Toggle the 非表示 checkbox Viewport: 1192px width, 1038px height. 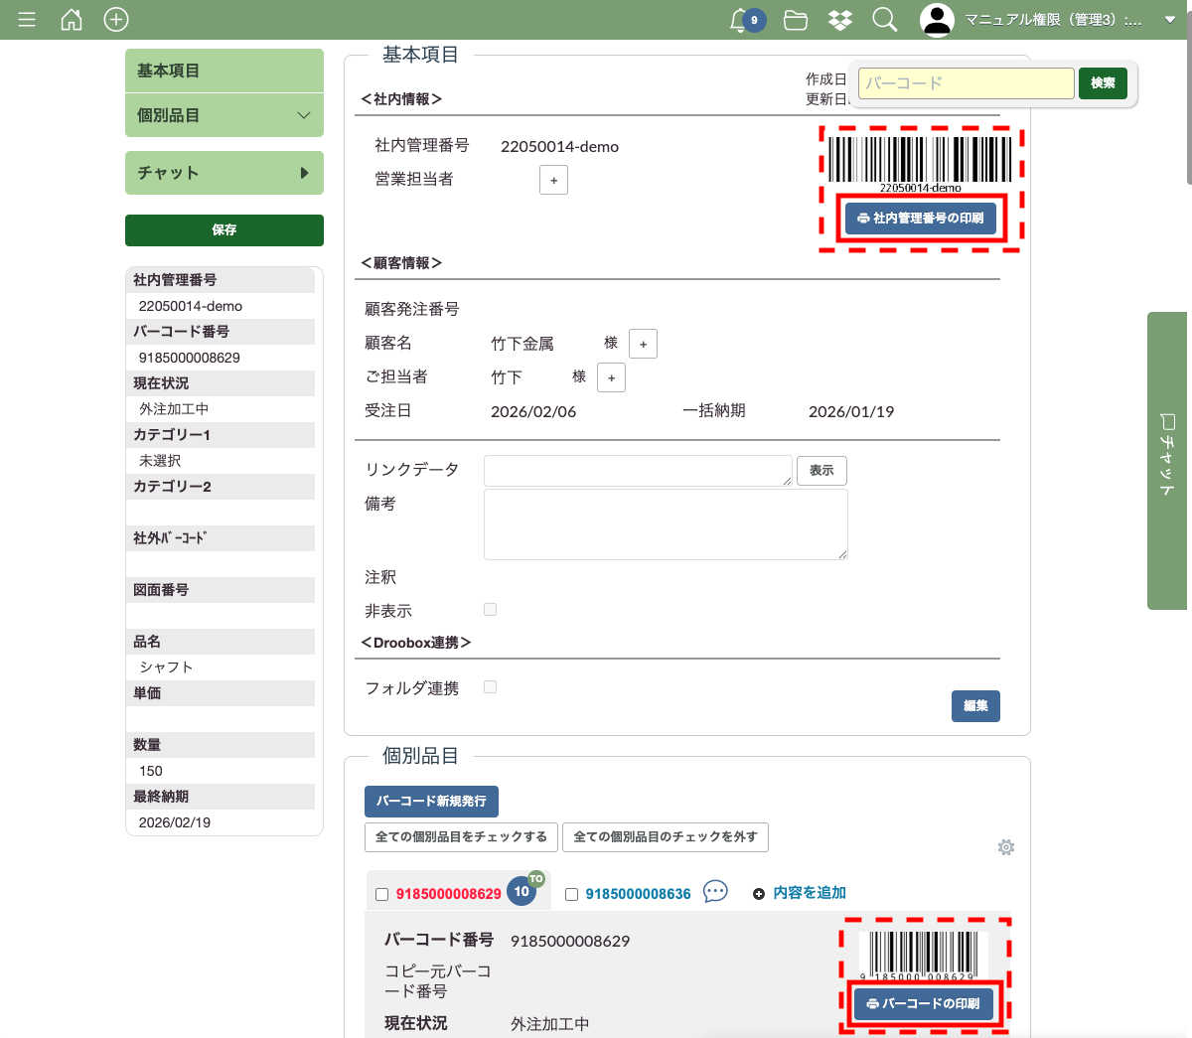coord(490,610)
